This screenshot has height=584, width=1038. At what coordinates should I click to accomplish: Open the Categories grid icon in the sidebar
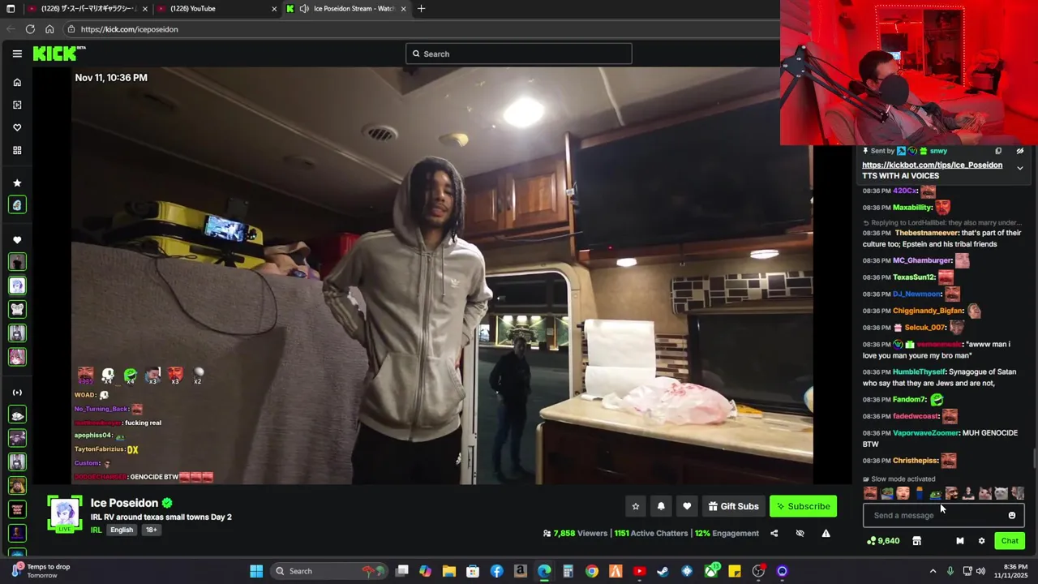(x=17, y=150)
